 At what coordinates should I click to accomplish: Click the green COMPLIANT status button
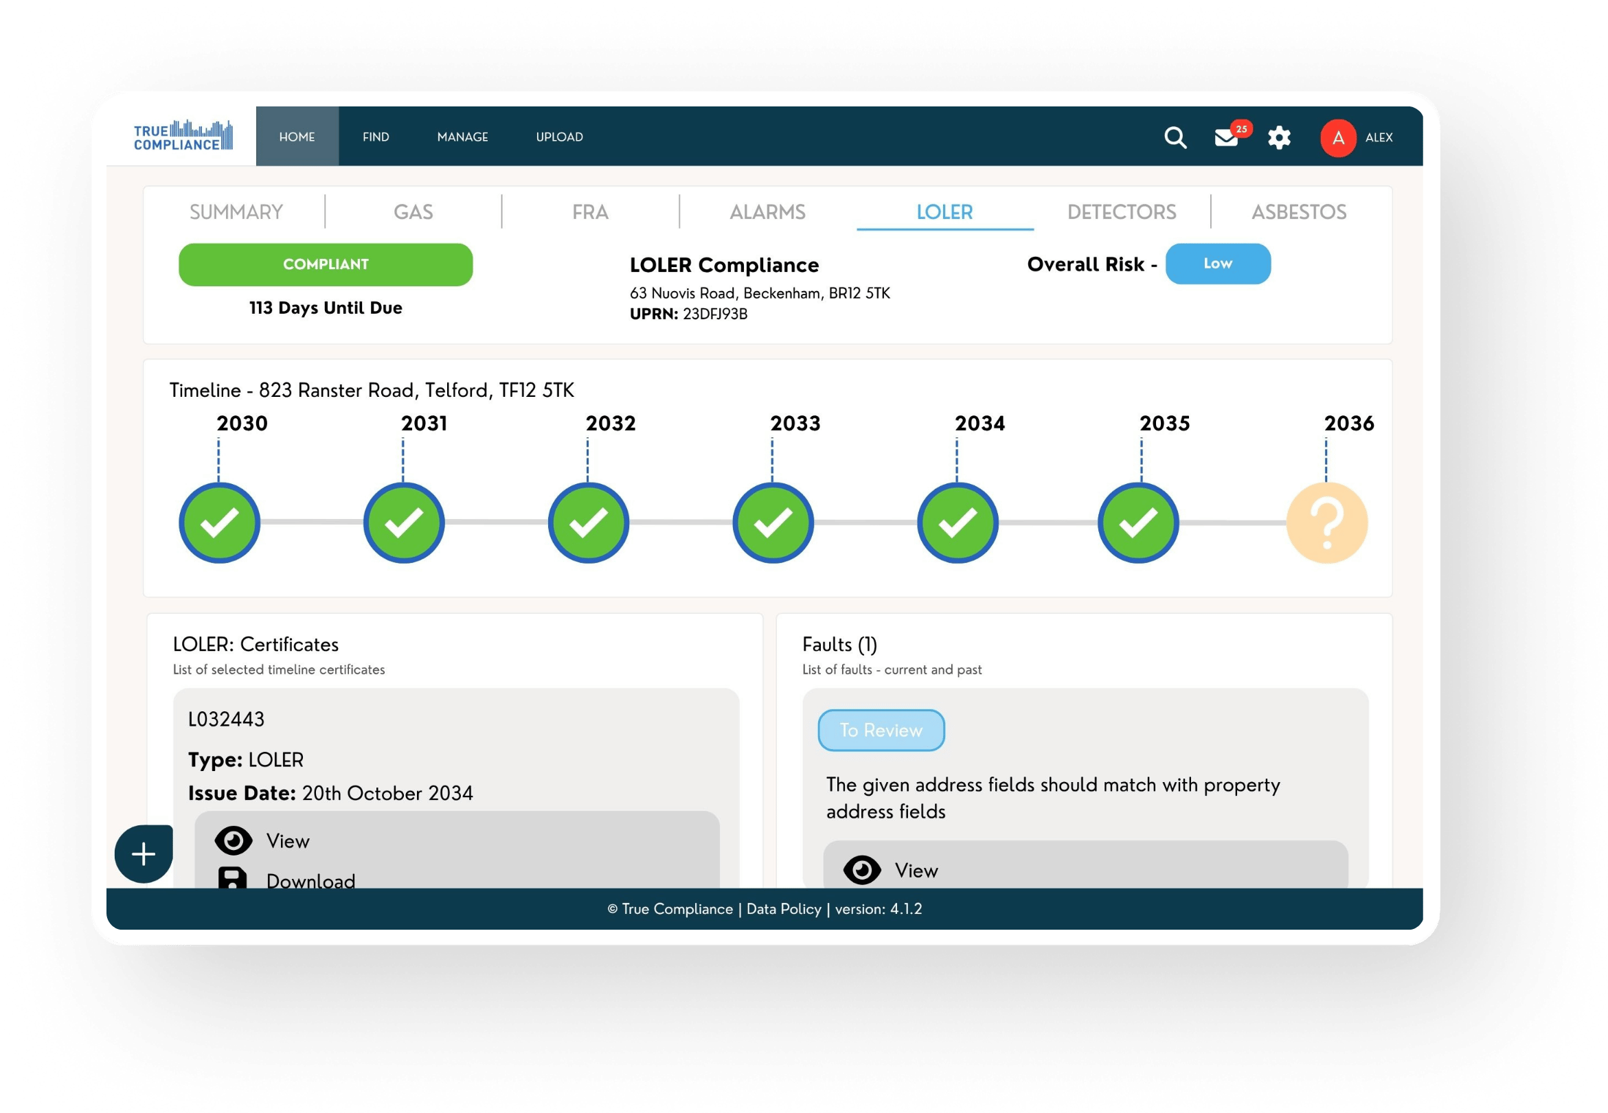pos(326,264)
